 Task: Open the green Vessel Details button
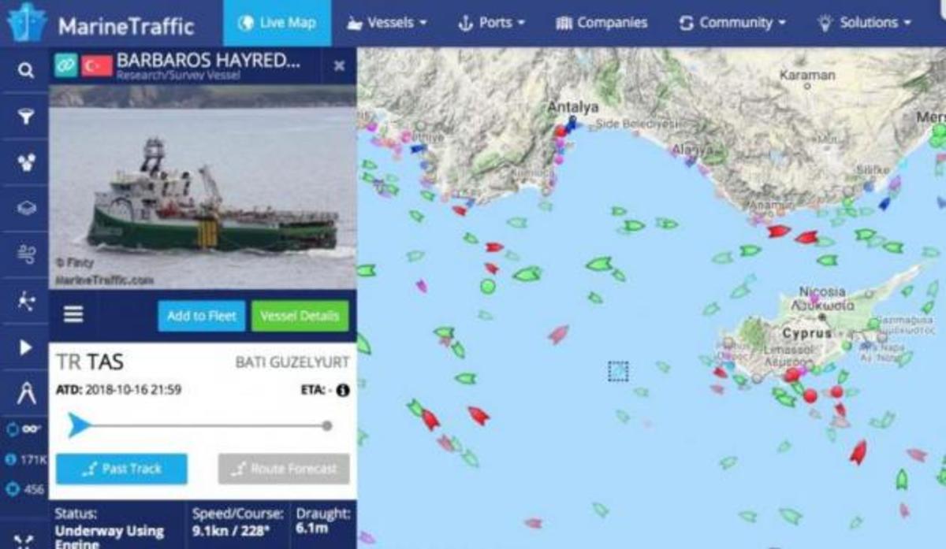click(x=300, y=316)
